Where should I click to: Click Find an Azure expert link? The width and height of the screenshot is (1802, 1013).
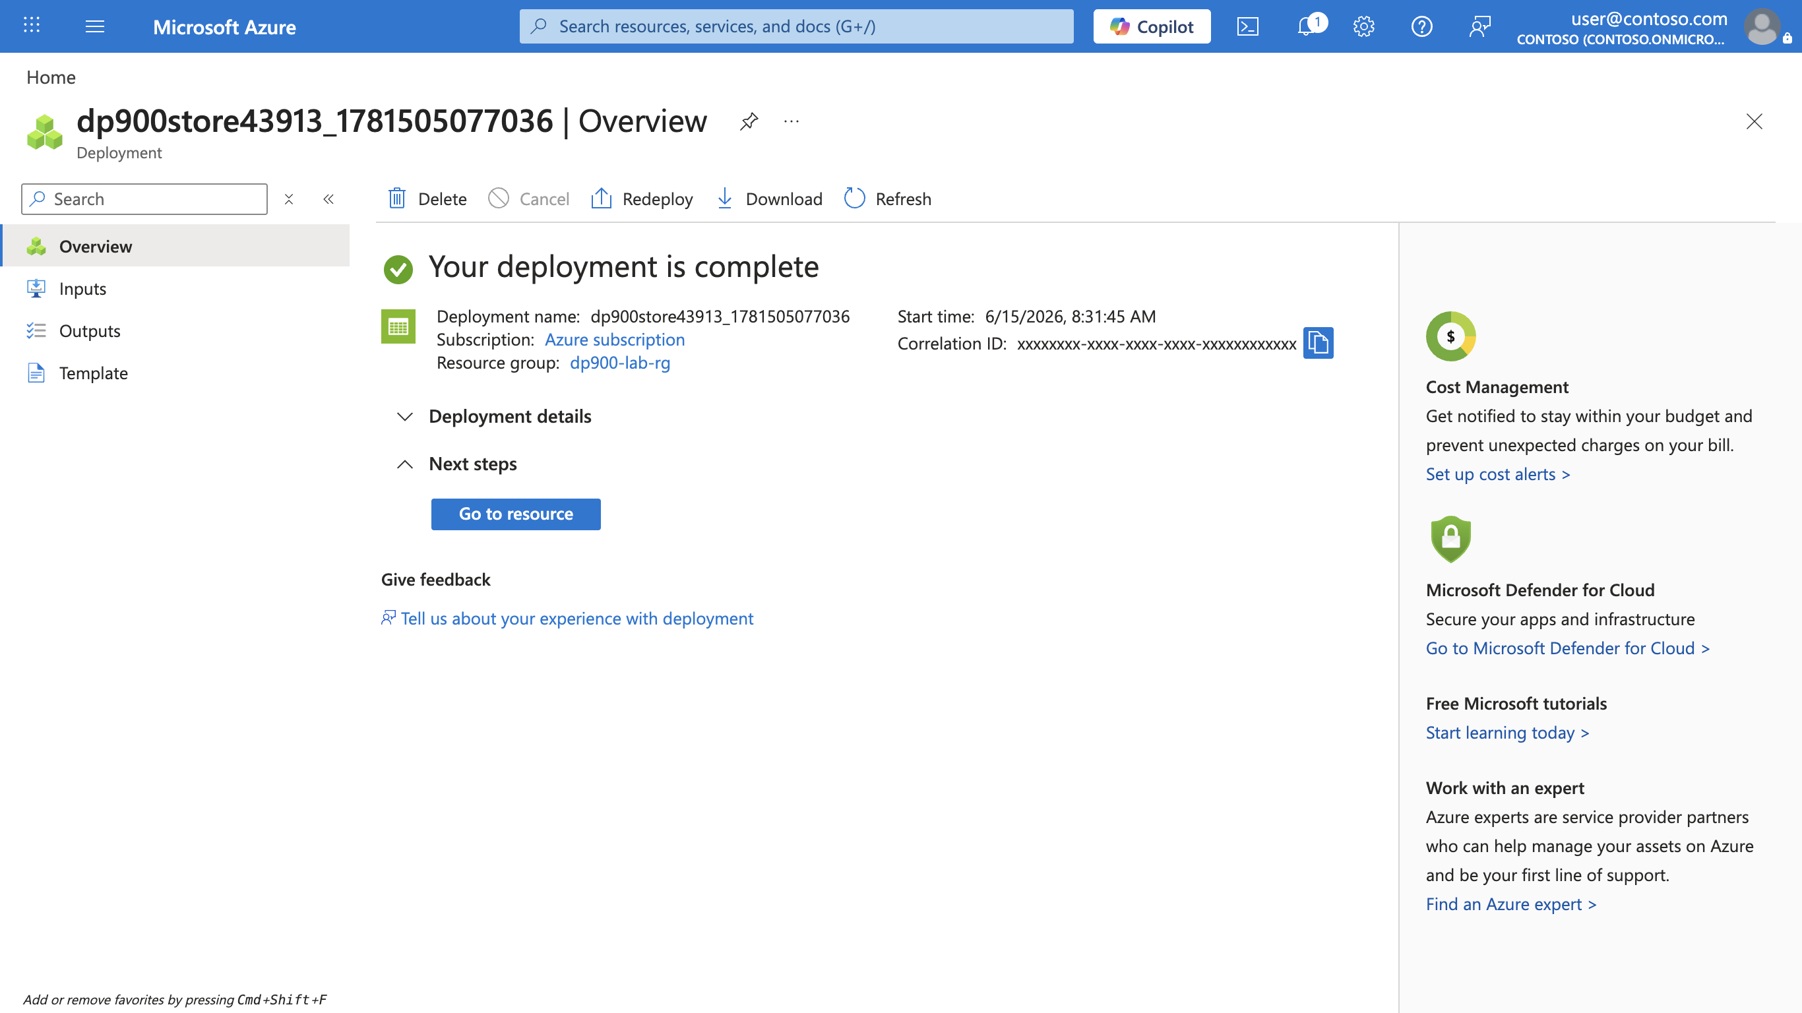[1511, 904]
